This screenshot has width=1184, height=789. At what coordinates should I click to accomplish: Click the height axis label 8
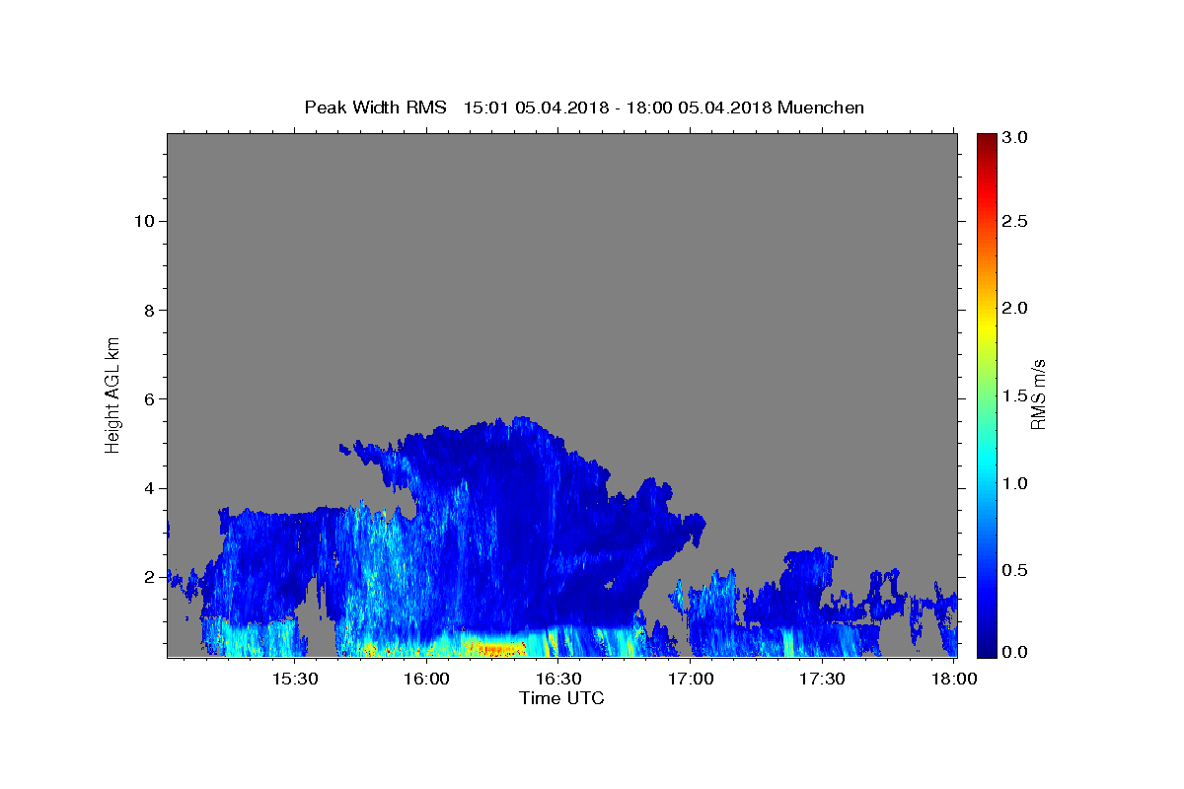point(149,310)
